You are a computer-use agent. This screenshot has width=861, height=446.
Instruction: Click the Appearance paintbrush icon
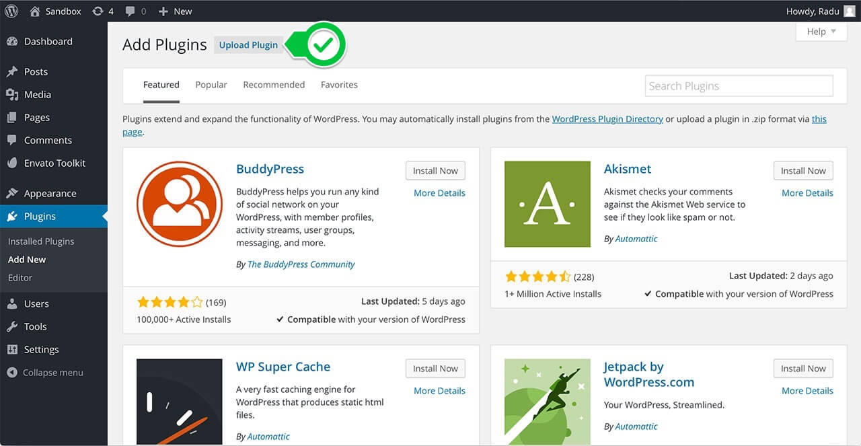[12, 193]
